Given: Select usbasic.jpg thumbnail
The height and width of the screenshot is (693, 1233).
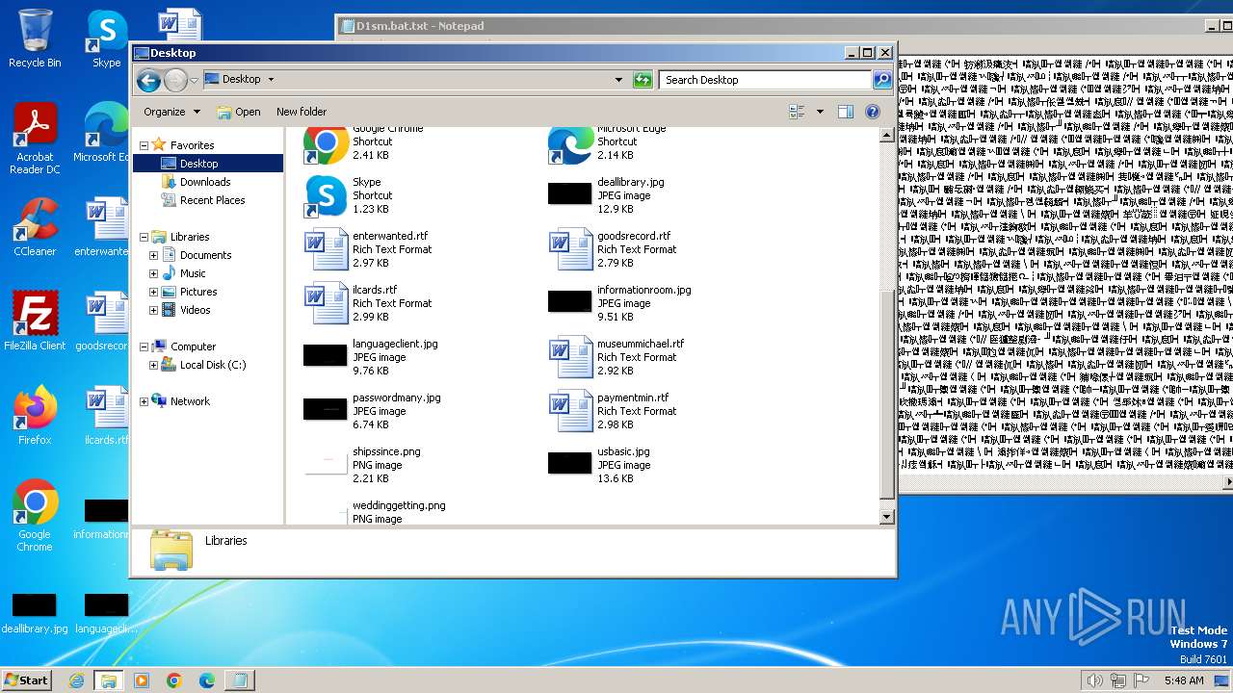Looking at the screenshot, I should pos(569,463).
